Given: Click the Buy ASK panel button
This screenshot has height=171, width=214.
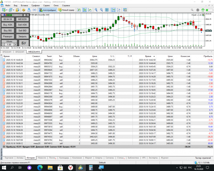Looking at the screenshot, I should coord(8,25).
